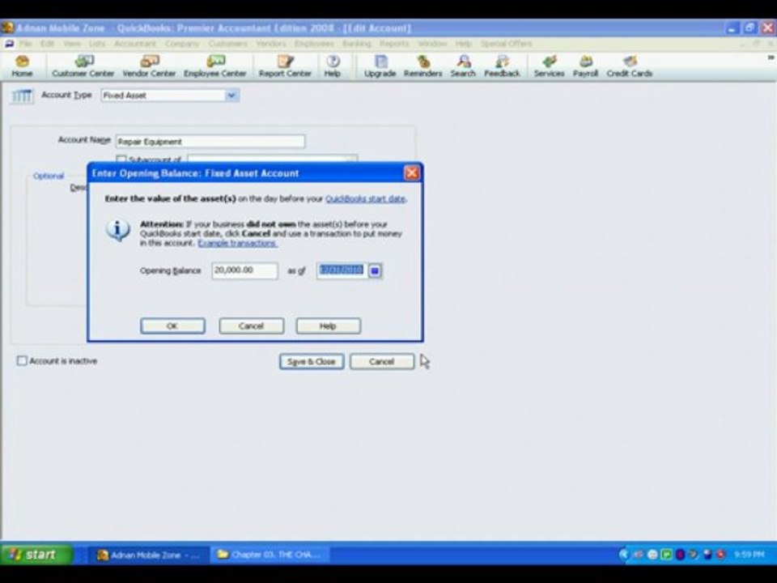Open the Feedback toolbar icon

coord(502,66)
